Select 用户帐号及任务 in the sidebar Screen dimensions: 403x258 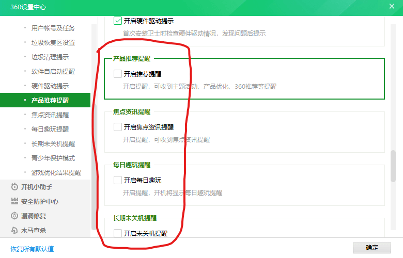point(53,28)
